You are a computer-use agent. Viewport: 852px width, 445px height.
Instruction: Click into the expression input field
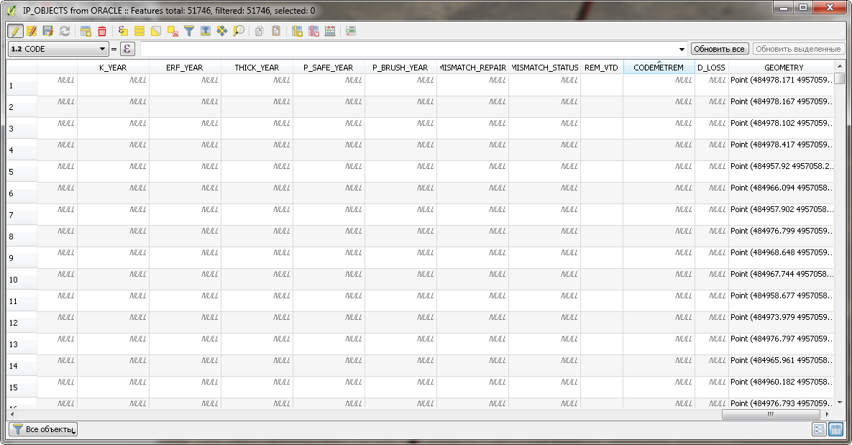408,49
